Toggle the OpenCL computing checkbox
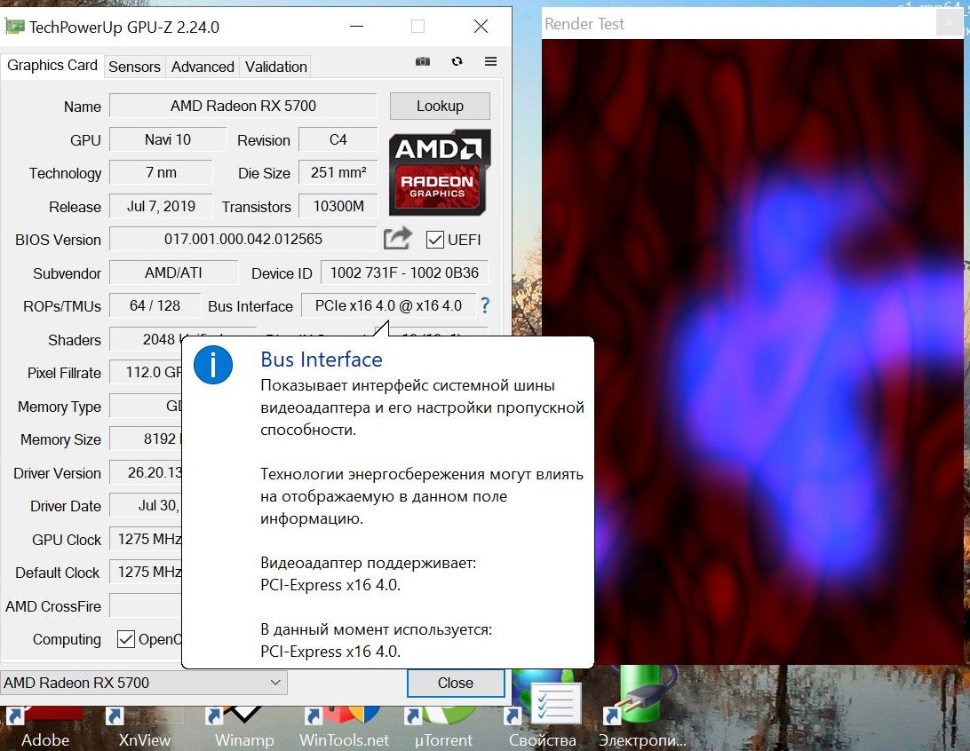 125,639
